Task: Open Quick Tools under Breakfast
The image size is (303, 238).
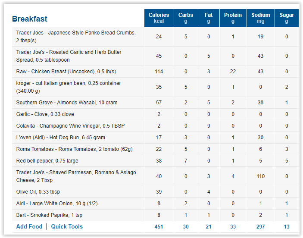Action: [67, 226]
